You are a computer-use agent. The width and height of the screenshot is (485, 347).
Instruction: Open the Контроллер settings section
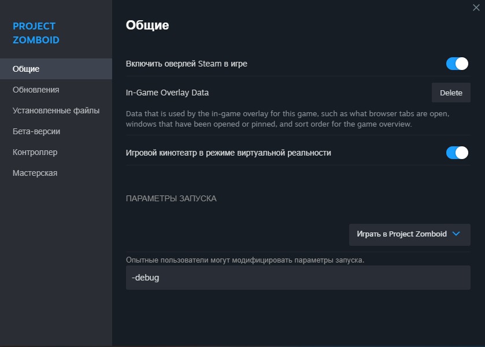(x=35, y=152)
